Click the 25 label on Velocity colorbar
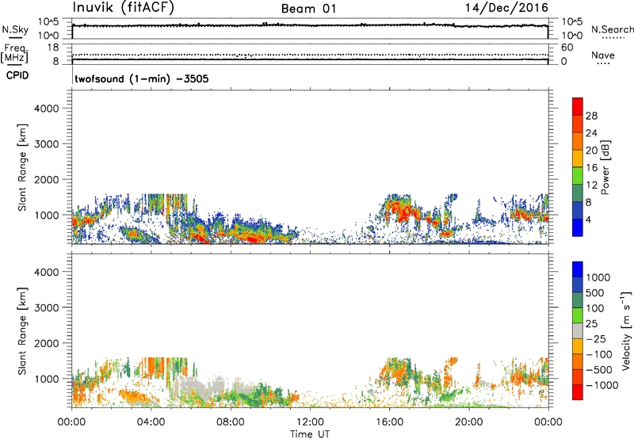 point(591,323)
